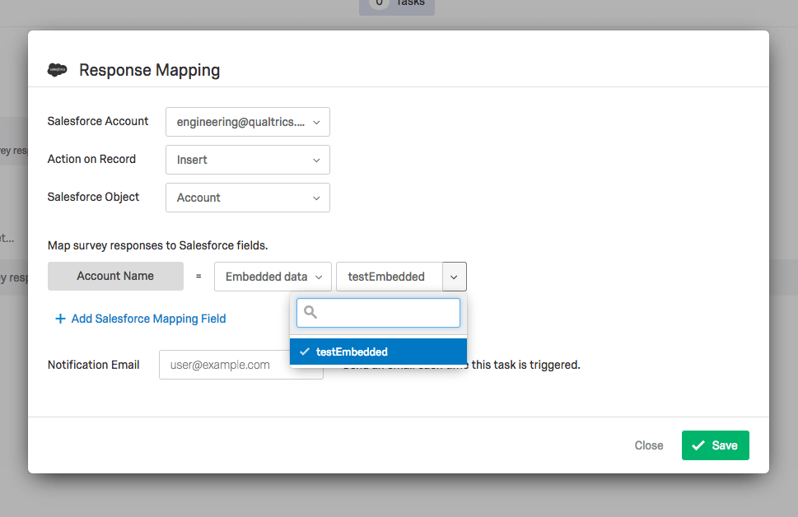Click Add Salesforce Mapping Field link
The image size is (798, 517).
148,319
